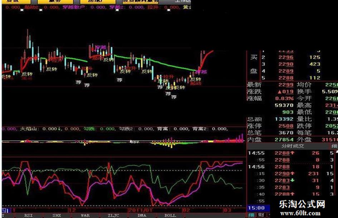The image size is (338, 218).
Task: Click the 外盘 label
Action: 304,140
